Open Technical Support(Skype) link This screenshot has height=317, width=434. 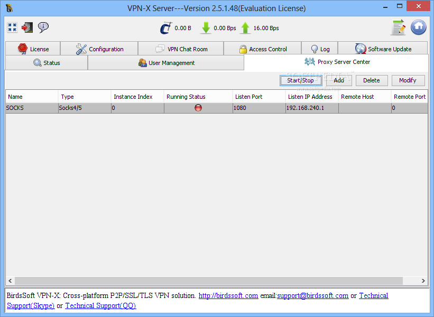click(x=31, y=305)
